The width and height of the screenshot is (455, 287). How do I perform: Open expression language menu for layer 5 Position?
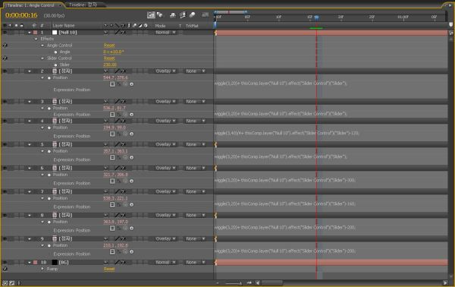pyautogui.click(x=131, y=157)
